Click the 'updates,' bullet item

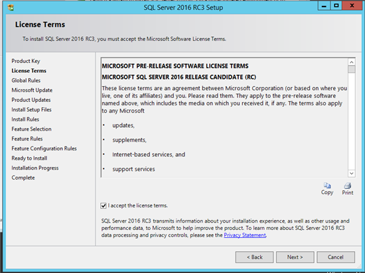(x=123, y=125)
